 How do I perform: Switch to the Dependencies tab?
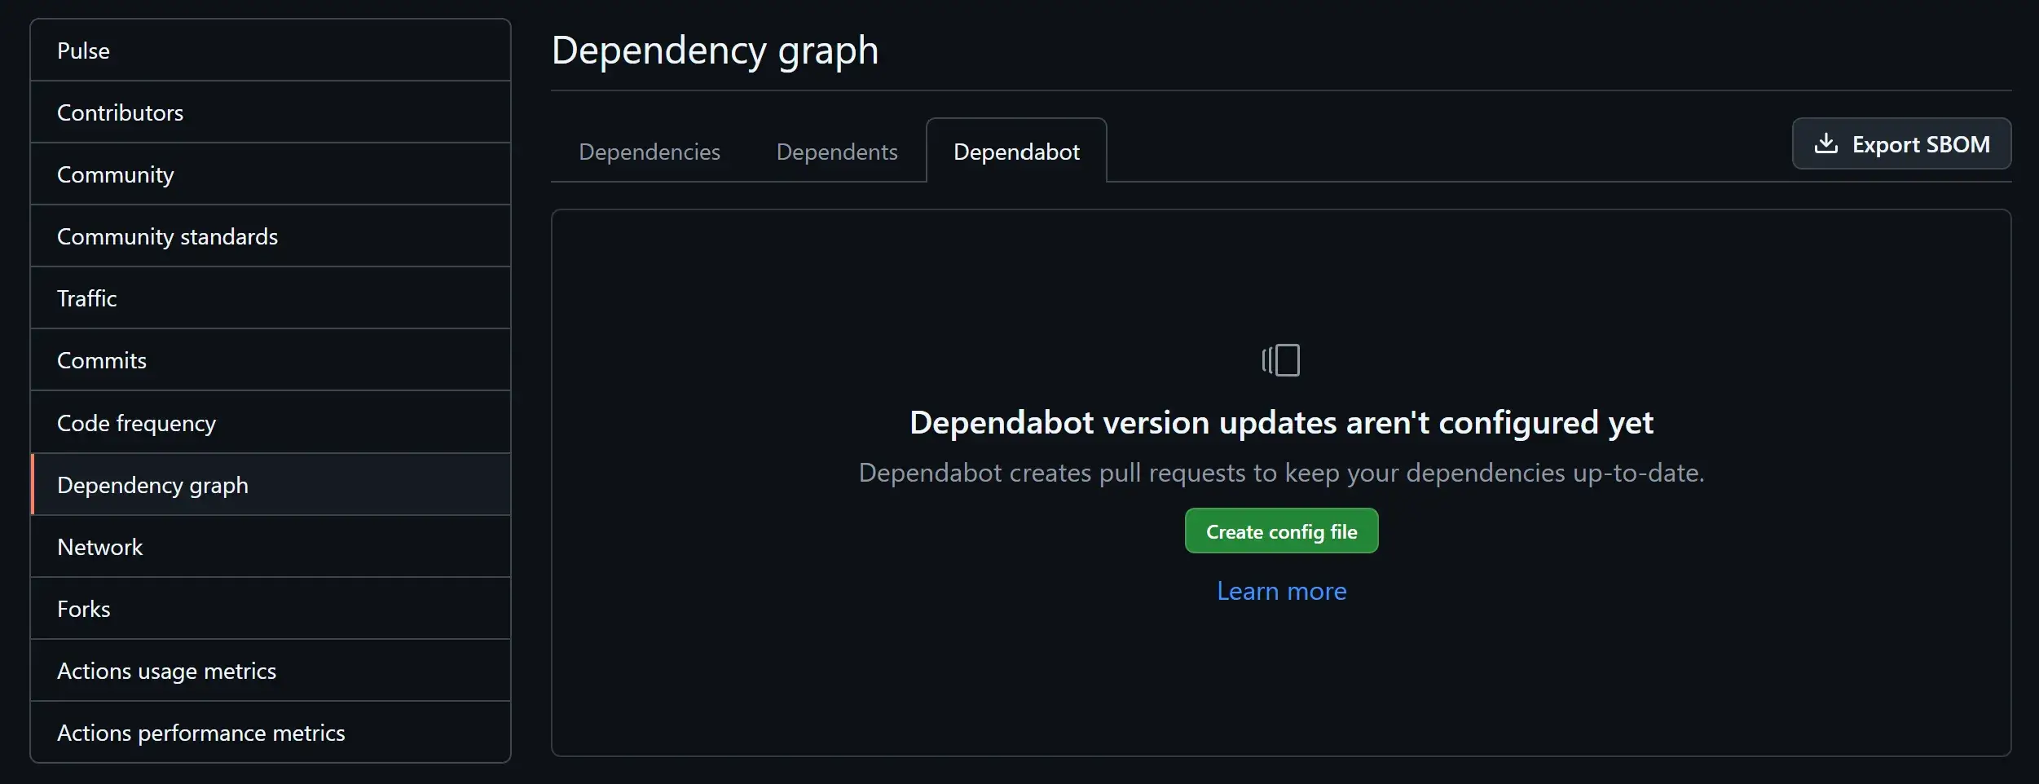[649, 152]
